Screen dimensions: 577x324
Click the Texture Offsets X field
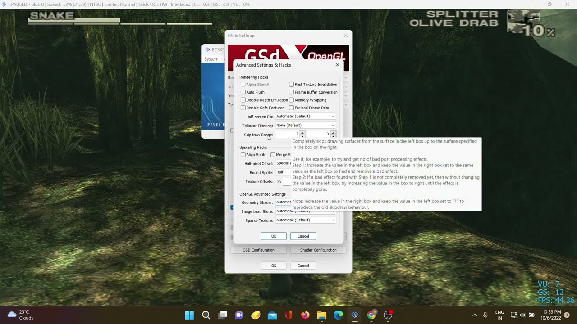click(x=288, y=182)
